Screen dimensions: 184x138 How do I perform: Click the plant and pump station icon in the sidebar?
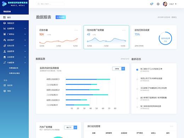(x=5, y=34)
